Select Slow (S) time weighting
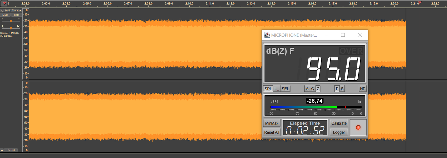447x158 pixels. (x=342, y=89)
